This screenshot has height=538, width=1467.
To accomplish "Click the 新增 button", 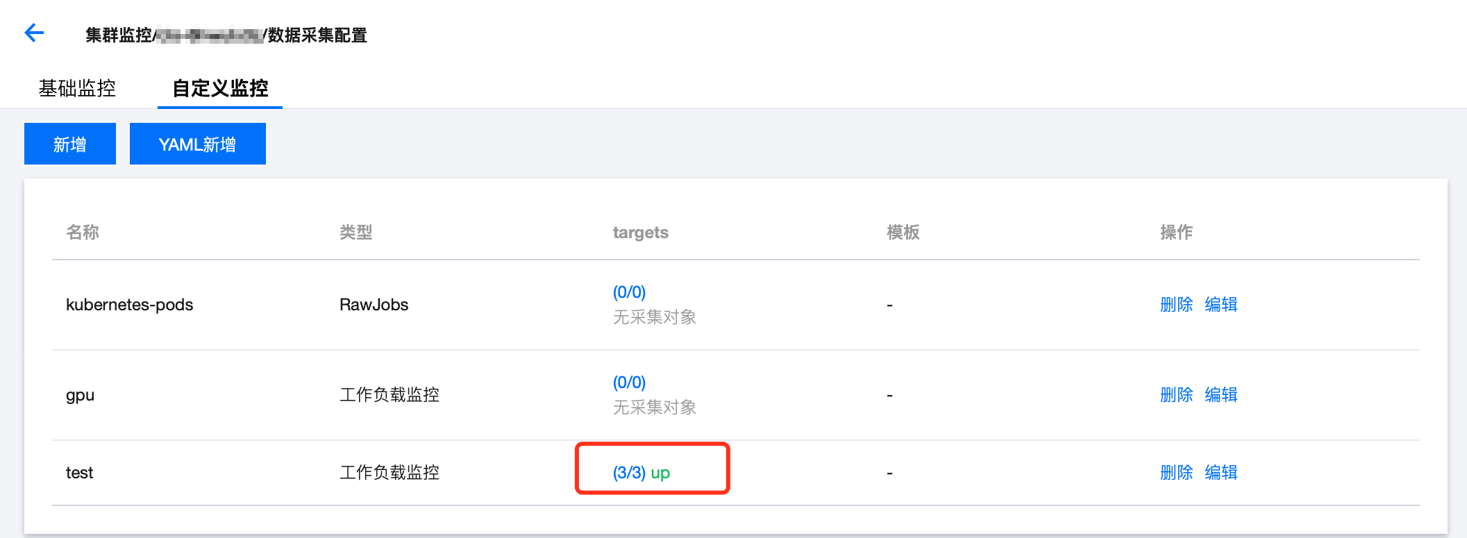I will pos(70,144).
